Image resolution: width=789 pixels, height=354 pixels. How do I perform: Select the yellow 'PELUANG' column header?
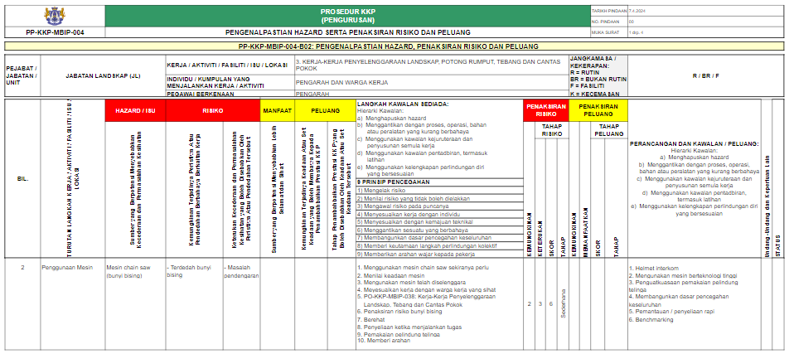[325, 111]
